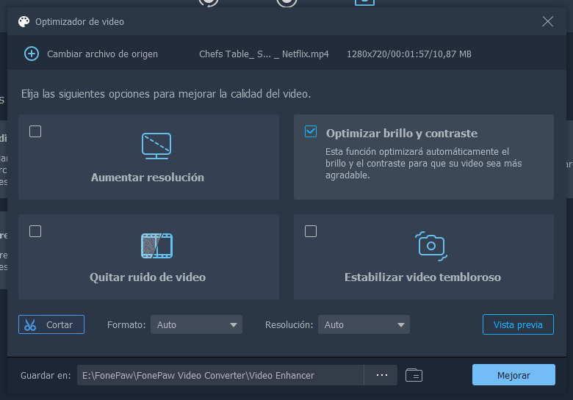The image size is (573, 400).
Task: Click the Quitar ruido de video label
Action: (148, 277)
